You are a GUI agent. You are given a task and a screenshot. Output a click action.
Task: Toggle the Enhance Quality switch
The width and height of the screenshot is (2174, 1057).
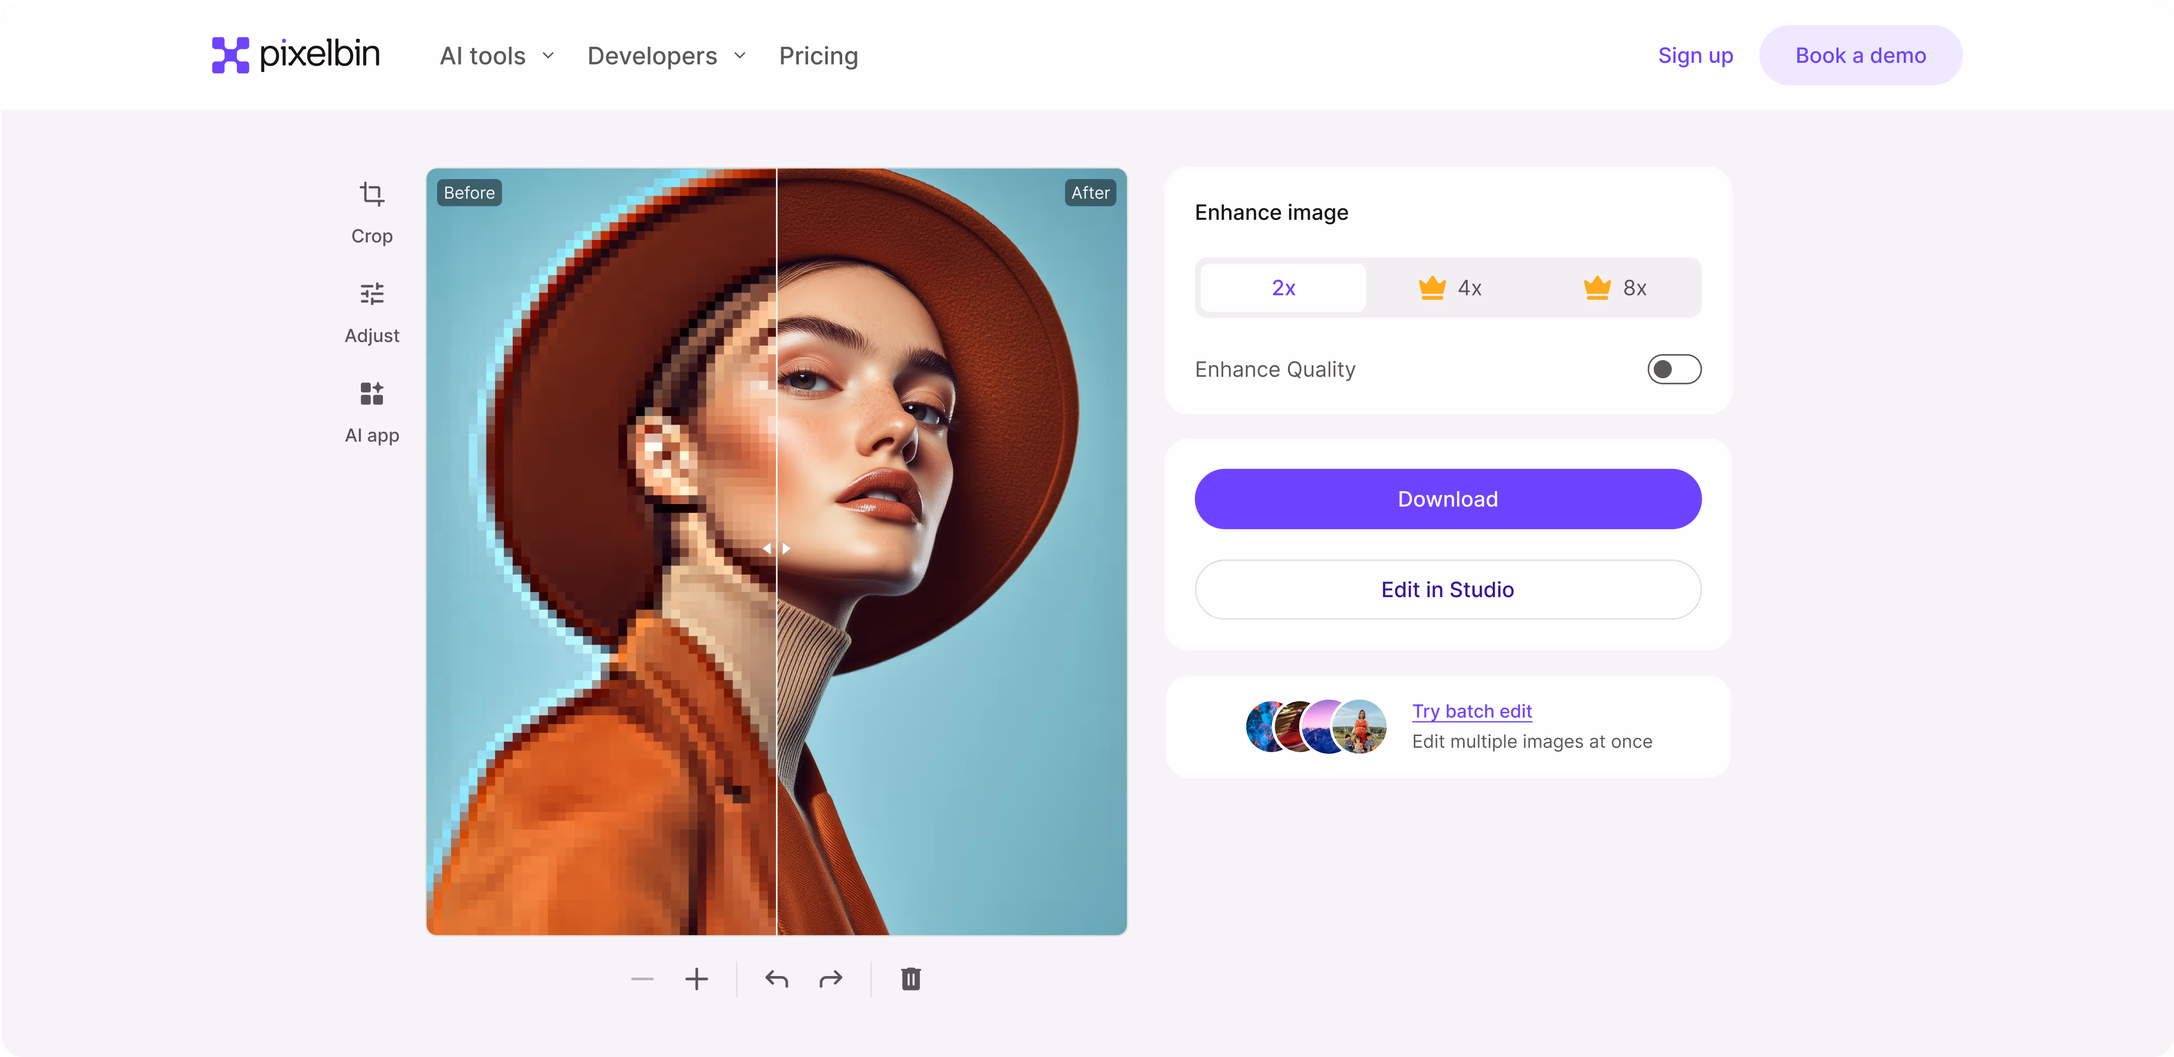pos(1673,369)
